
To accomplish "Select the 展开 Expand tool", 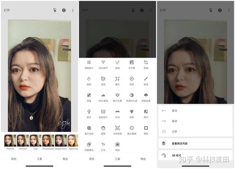I will point(117,81).
